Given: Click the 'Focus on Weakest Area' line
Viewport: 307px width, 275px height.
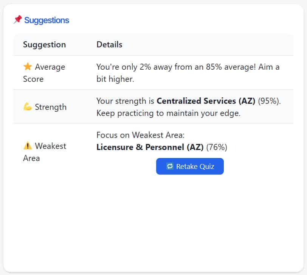Looking at the screenshot, I should click(x=140, y=135).
